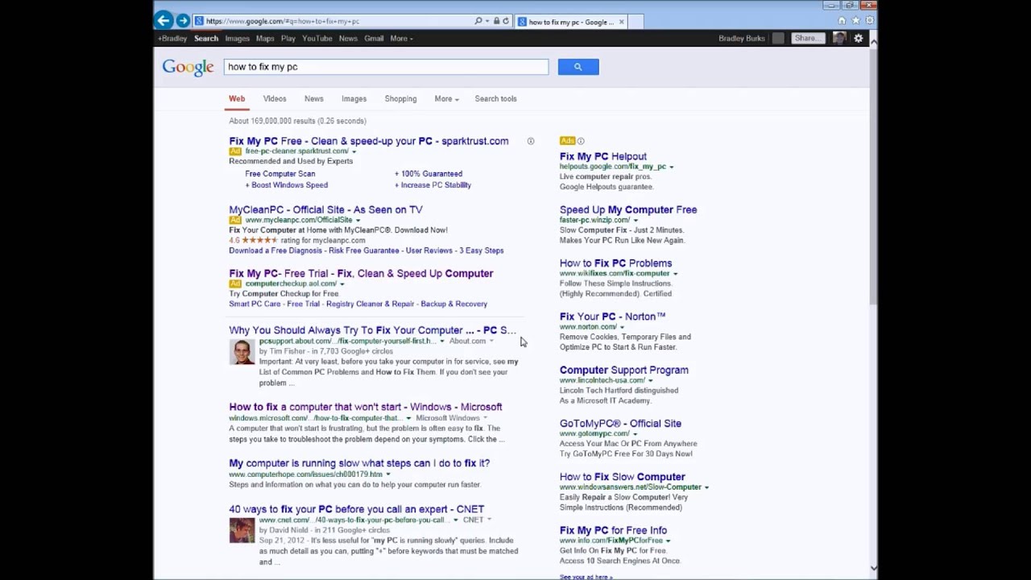Viewport: 1031px width, 580px height.
Task: Open 'MyCleanPC - Official Site' ad link
Action: click(x=325, y=209)
